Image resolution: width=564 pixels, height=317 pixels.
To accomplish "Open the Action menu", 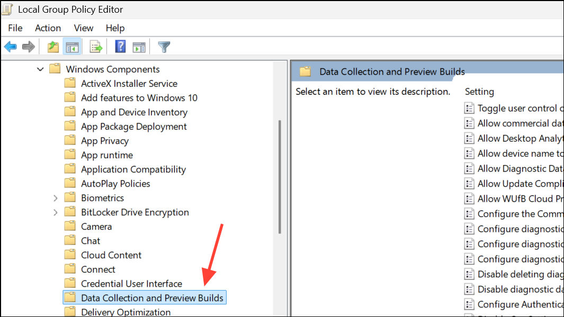I will click(x=48, y=28).
